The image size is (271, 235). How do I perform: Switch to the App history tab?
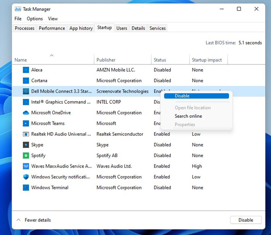(x=81, y=28)
